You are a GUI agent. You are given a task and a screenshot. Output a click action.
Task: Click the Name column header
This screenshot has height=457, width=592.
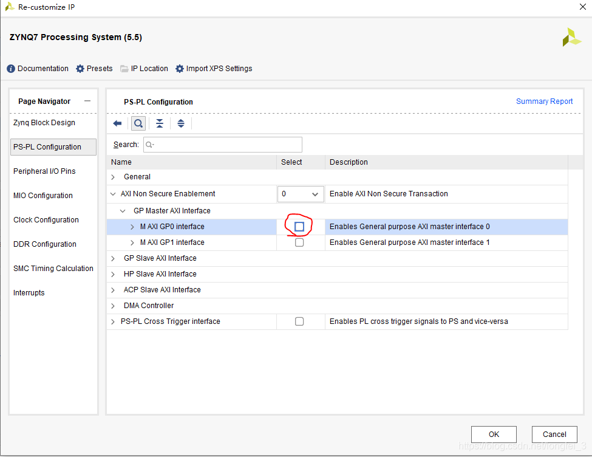[192, 162]
